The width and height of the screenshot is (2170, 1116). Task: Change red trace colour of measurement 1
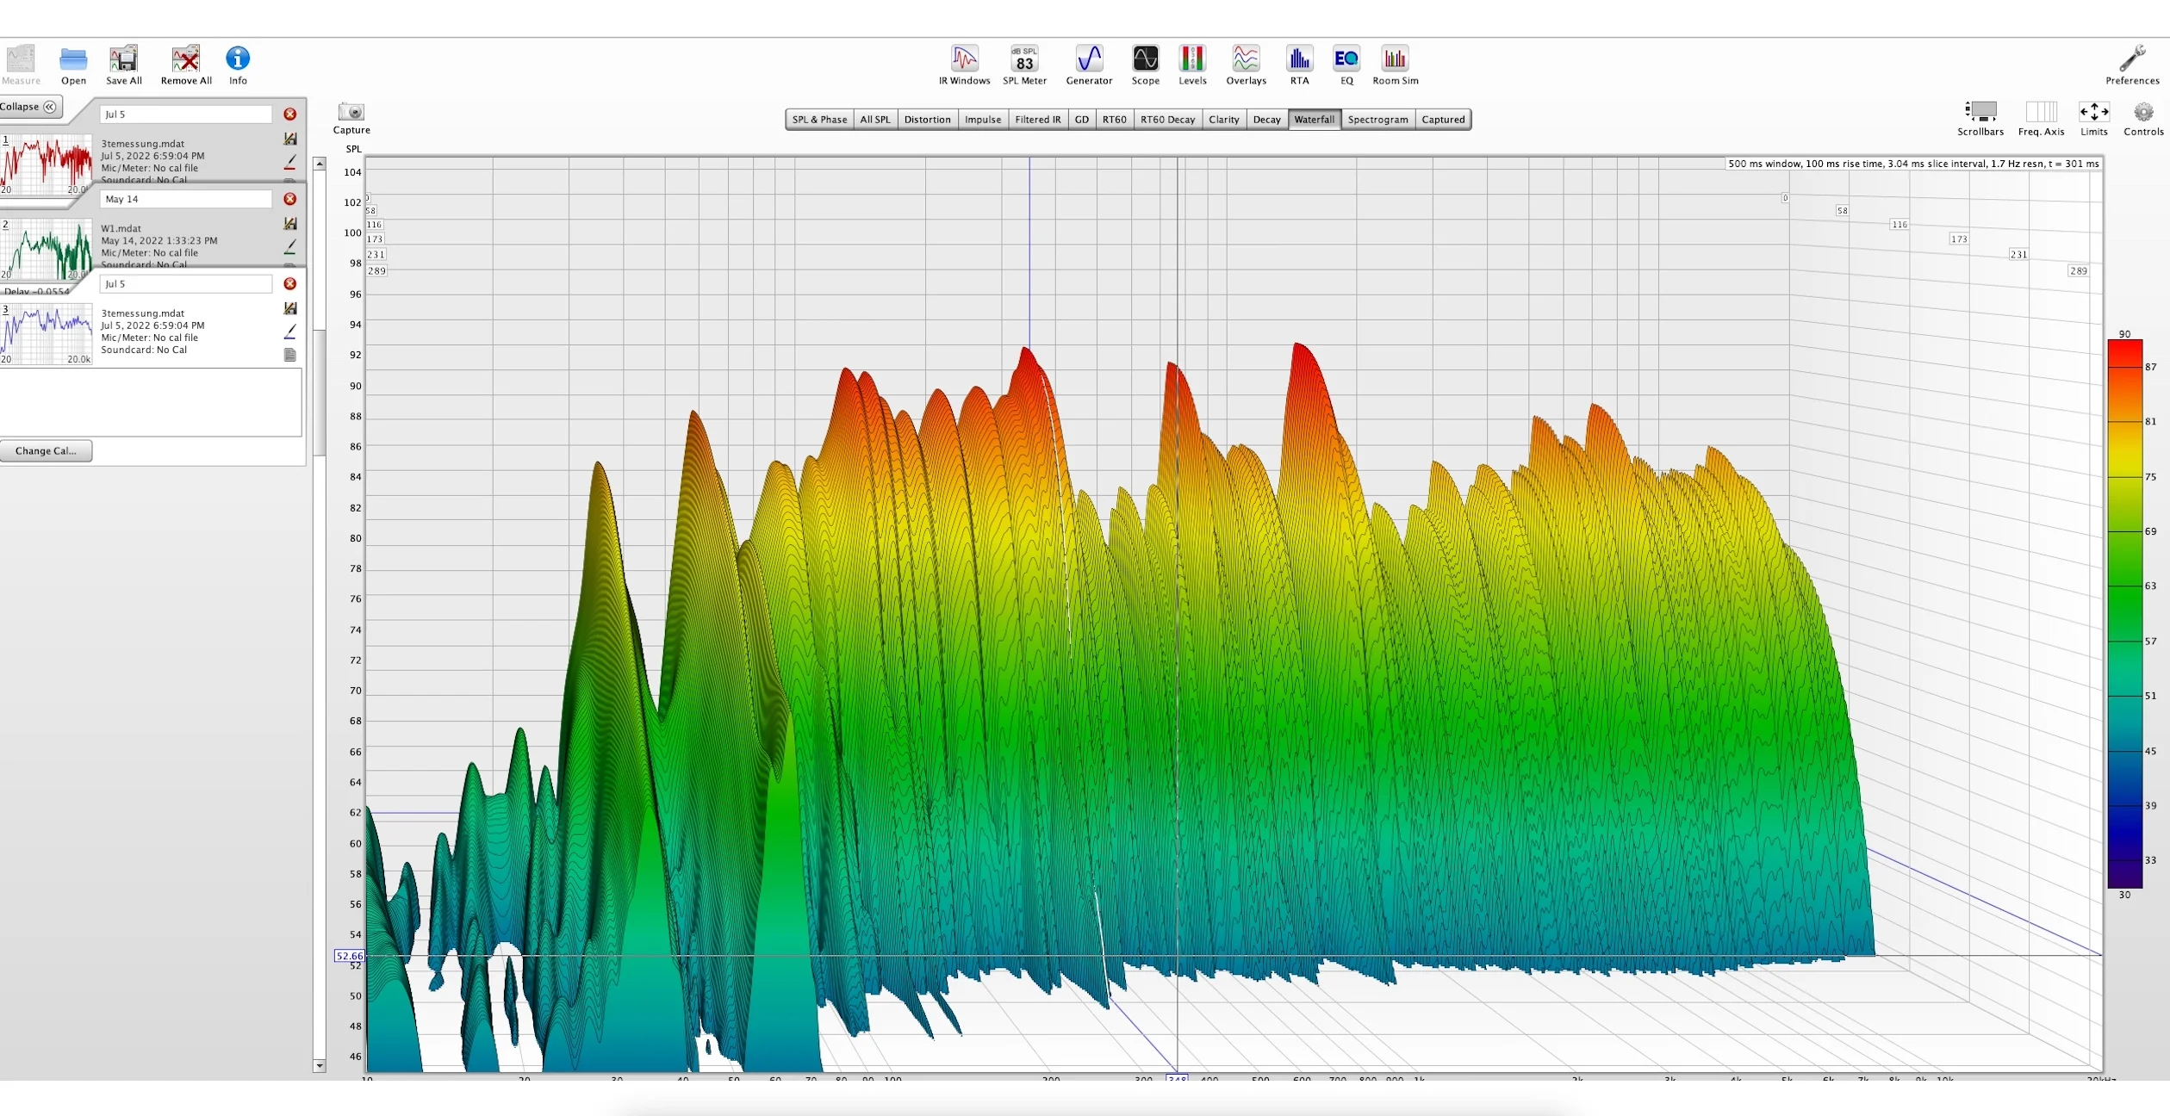coord(290,162)
